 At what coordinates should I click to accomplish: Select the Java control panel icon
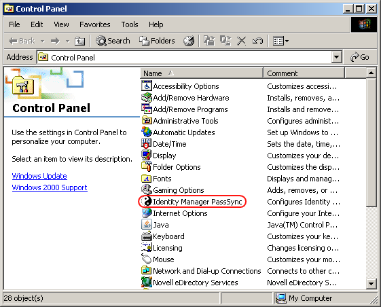coord(147,225)
